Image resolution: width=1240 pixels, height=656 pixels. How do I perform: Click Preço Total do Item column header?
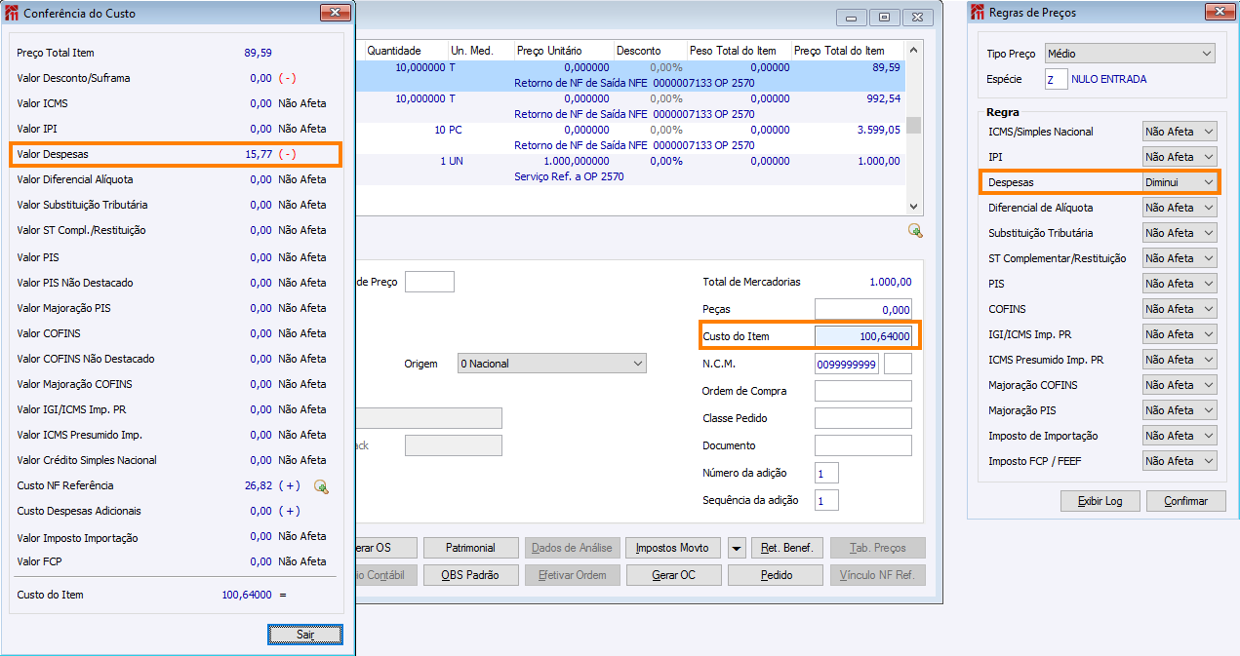[848, 51]
